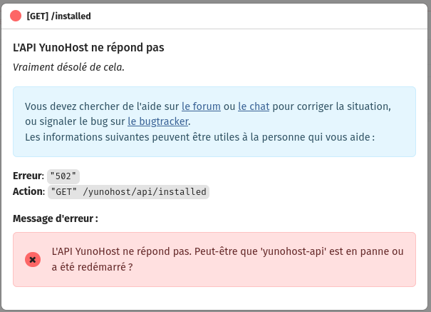
Task: Click the red status circle in header
Action: (x=16, y=16)
